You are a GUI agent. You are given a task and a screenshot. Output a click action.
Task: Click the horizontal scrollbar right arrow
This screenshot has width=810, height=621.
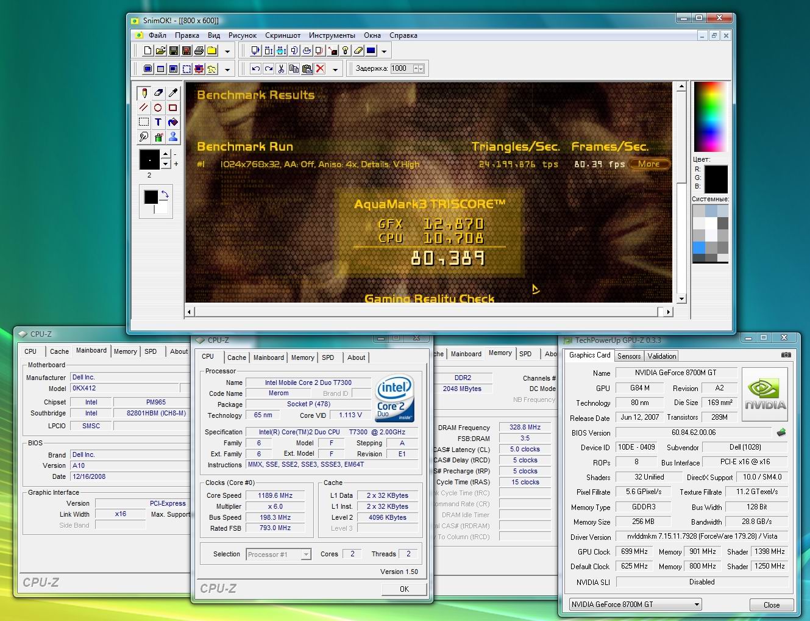click(668, 312)
